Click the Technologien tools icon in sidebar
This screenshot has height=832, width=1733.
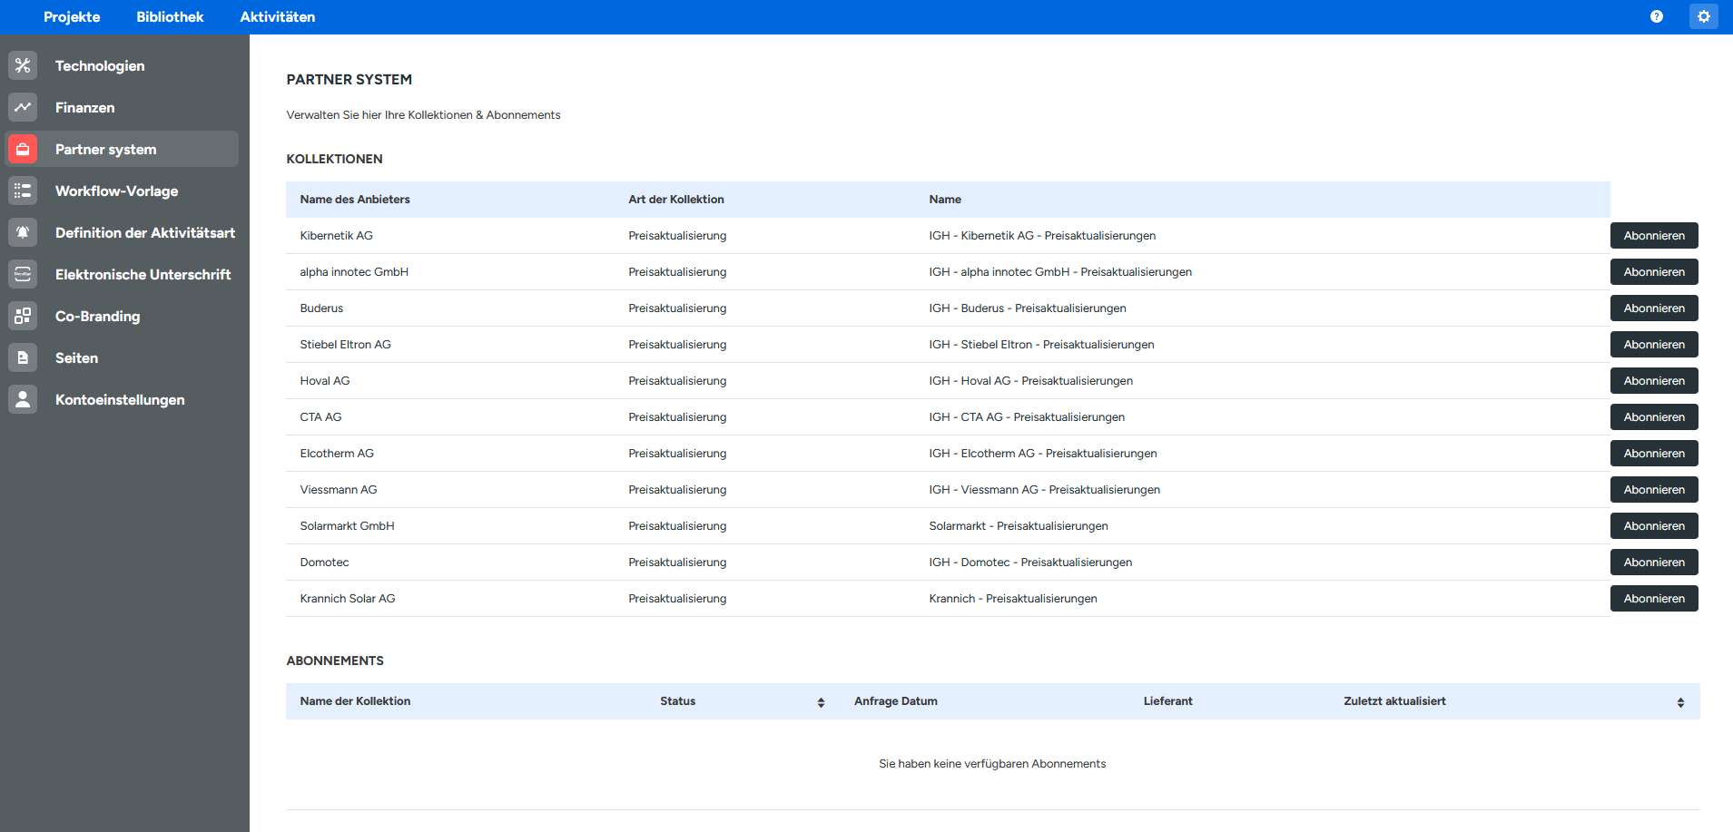23,65
